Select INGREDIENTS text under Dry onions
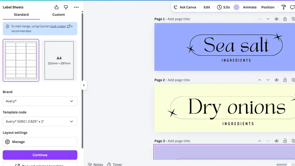Image resolution: width=295 pixels, height=166 pixels. 238,124
